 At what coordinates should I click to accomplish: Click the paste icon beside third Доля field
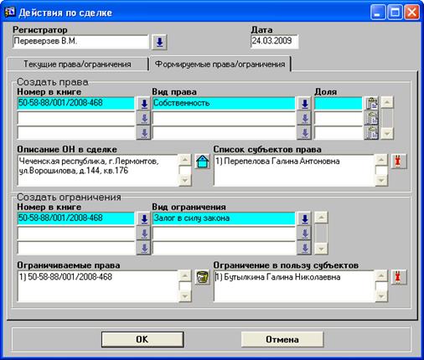(371, 133)
